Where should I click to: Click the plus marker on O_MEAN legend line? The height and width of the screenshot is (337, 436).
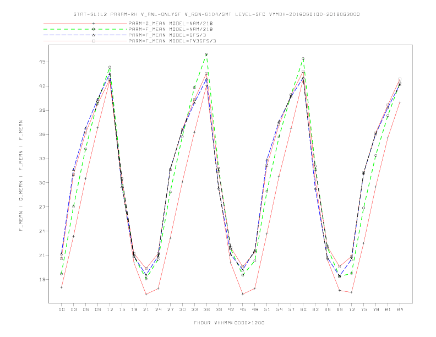pyautogui.click(x=94, y=23)
